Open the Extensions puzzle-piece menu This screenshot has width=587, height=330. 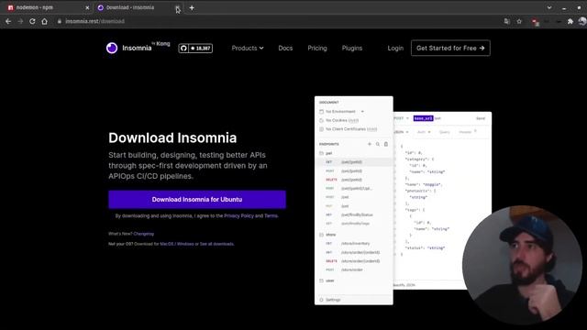pos(570,21)
